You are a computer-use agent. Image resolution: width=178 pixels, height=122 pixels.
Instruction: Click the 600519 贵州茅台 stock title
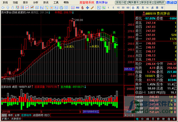pyautogui.click(x=158, y=14)
